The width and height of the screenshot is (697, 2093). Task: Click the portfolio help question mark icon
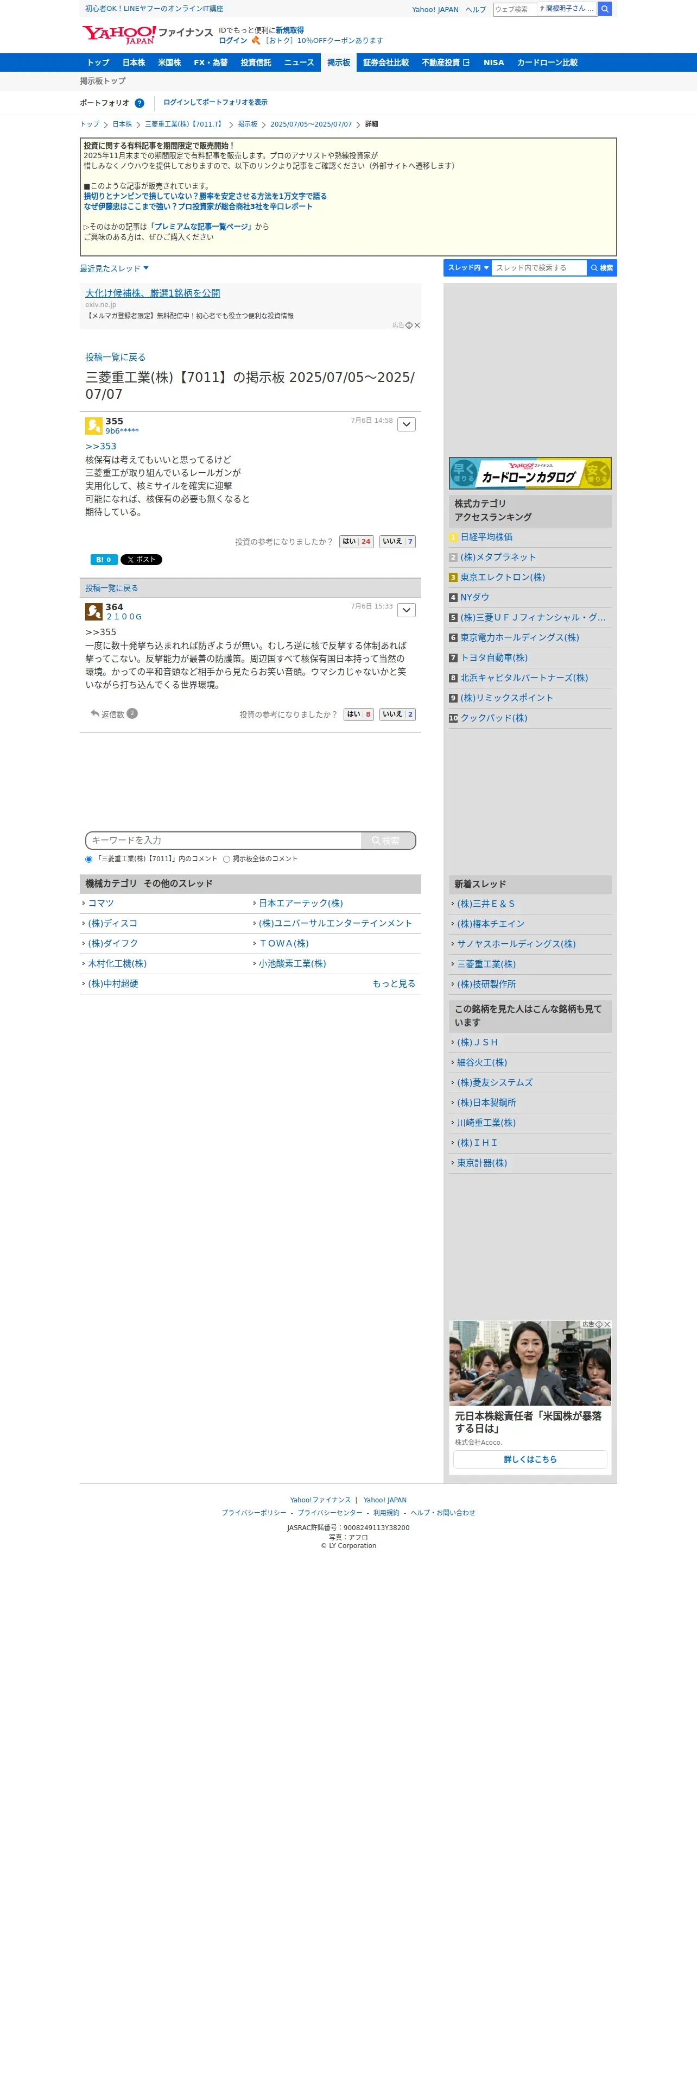(x=140, y=103)
